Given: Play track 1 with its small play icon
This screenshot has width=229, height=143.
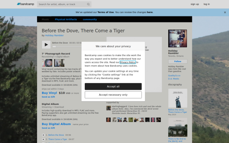Looking at the screenshot, I should [x=43, y=135].
